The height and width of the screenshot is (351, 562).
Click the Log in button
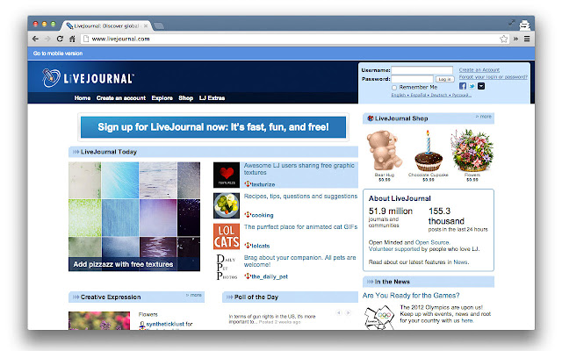tap(445, 79)
